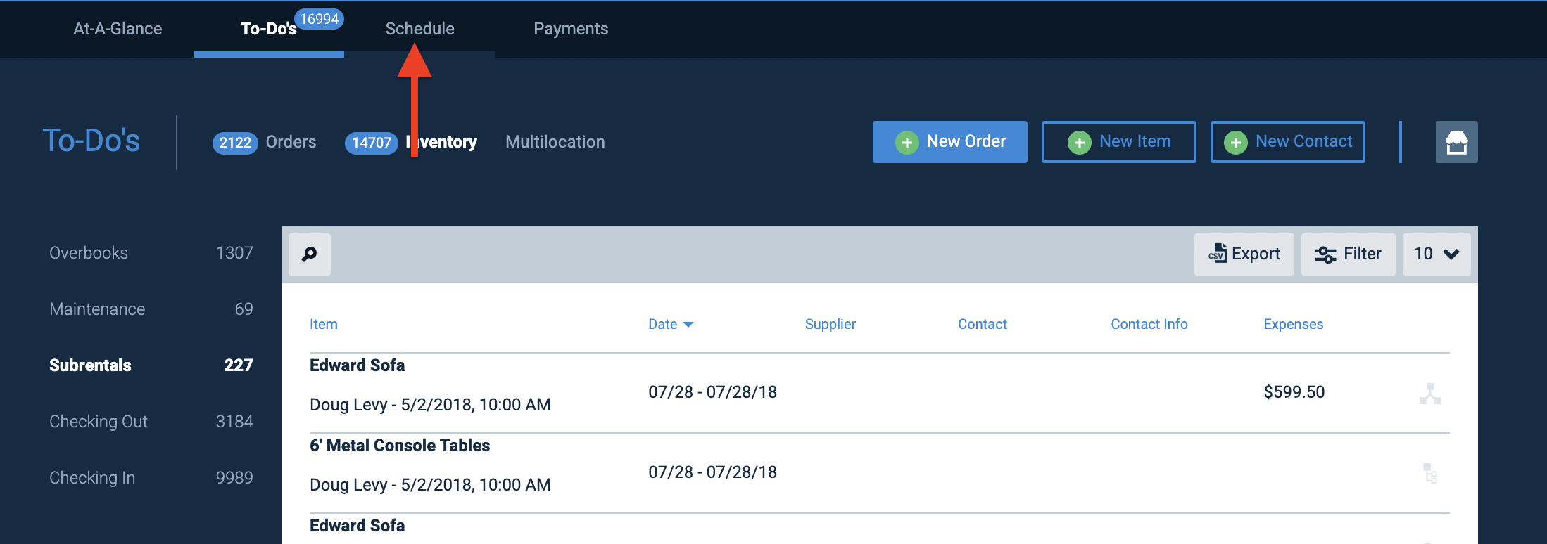Screen dimensions: 1547x544
Task: Export the list as CSV
Action: 1244,254
